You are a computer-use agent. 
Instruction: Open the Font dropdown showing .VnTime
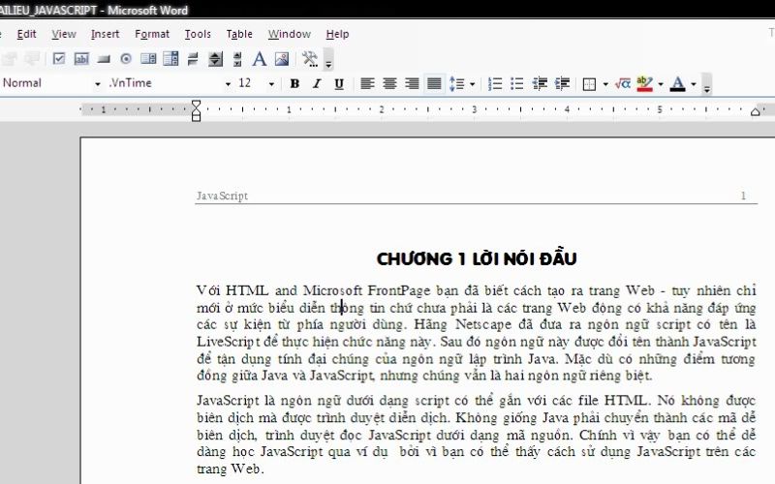tap(228, 84)
